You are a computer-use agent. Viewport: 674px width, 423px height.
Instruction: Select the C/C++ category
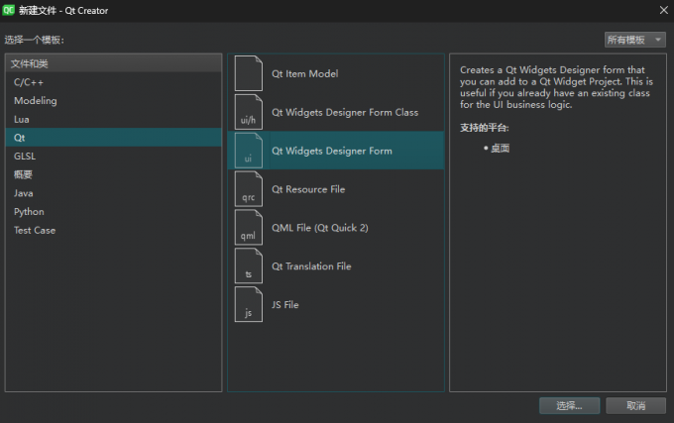(x=28, y=82)
